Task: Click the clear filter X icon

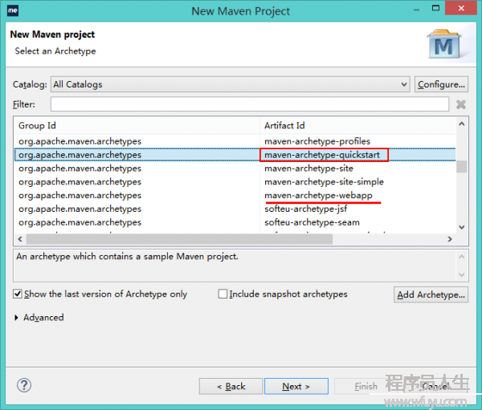Action: [461, 104]
